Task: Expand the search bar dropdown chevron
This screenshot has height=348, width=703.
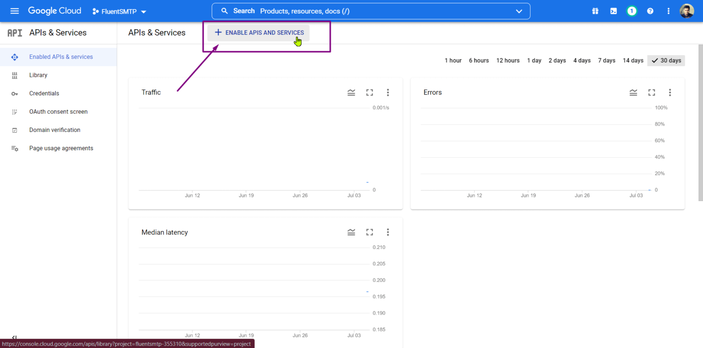Action: click(519, 11)
